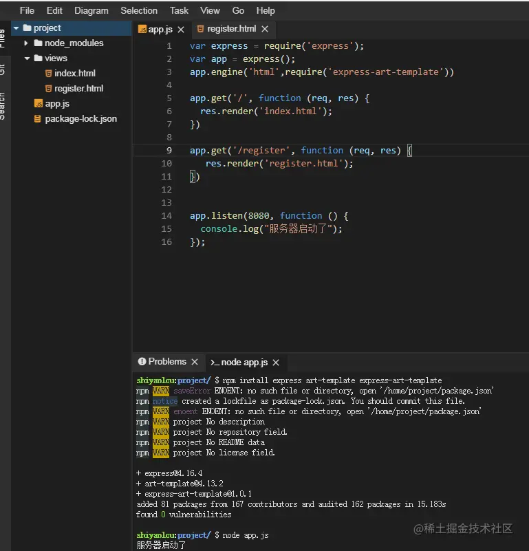Click the HTML icon beside index.html

(x=49, y=73)
